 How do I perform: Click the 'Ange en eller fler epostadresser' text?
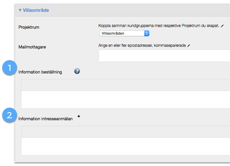[142, 45]
